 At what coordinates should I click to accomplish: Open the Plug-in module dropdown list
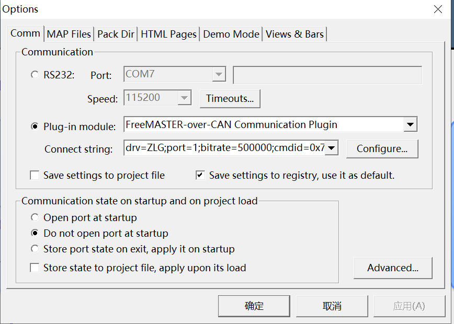click(410, 125)
